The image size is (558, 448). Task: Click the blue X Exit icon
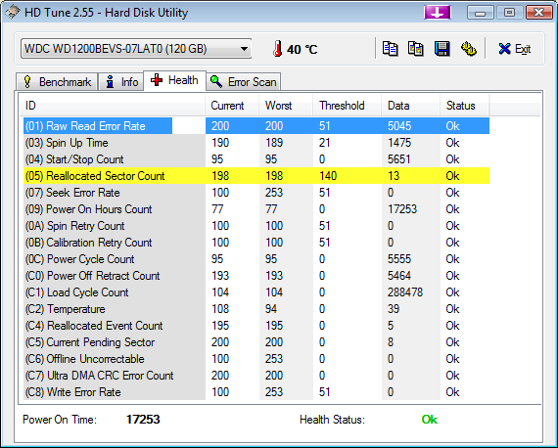(x=504, y=49)
